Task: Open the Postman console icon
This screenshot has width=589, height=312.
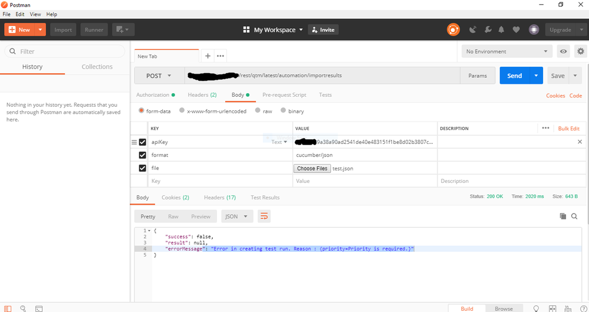Action: [x=39, y=308]
